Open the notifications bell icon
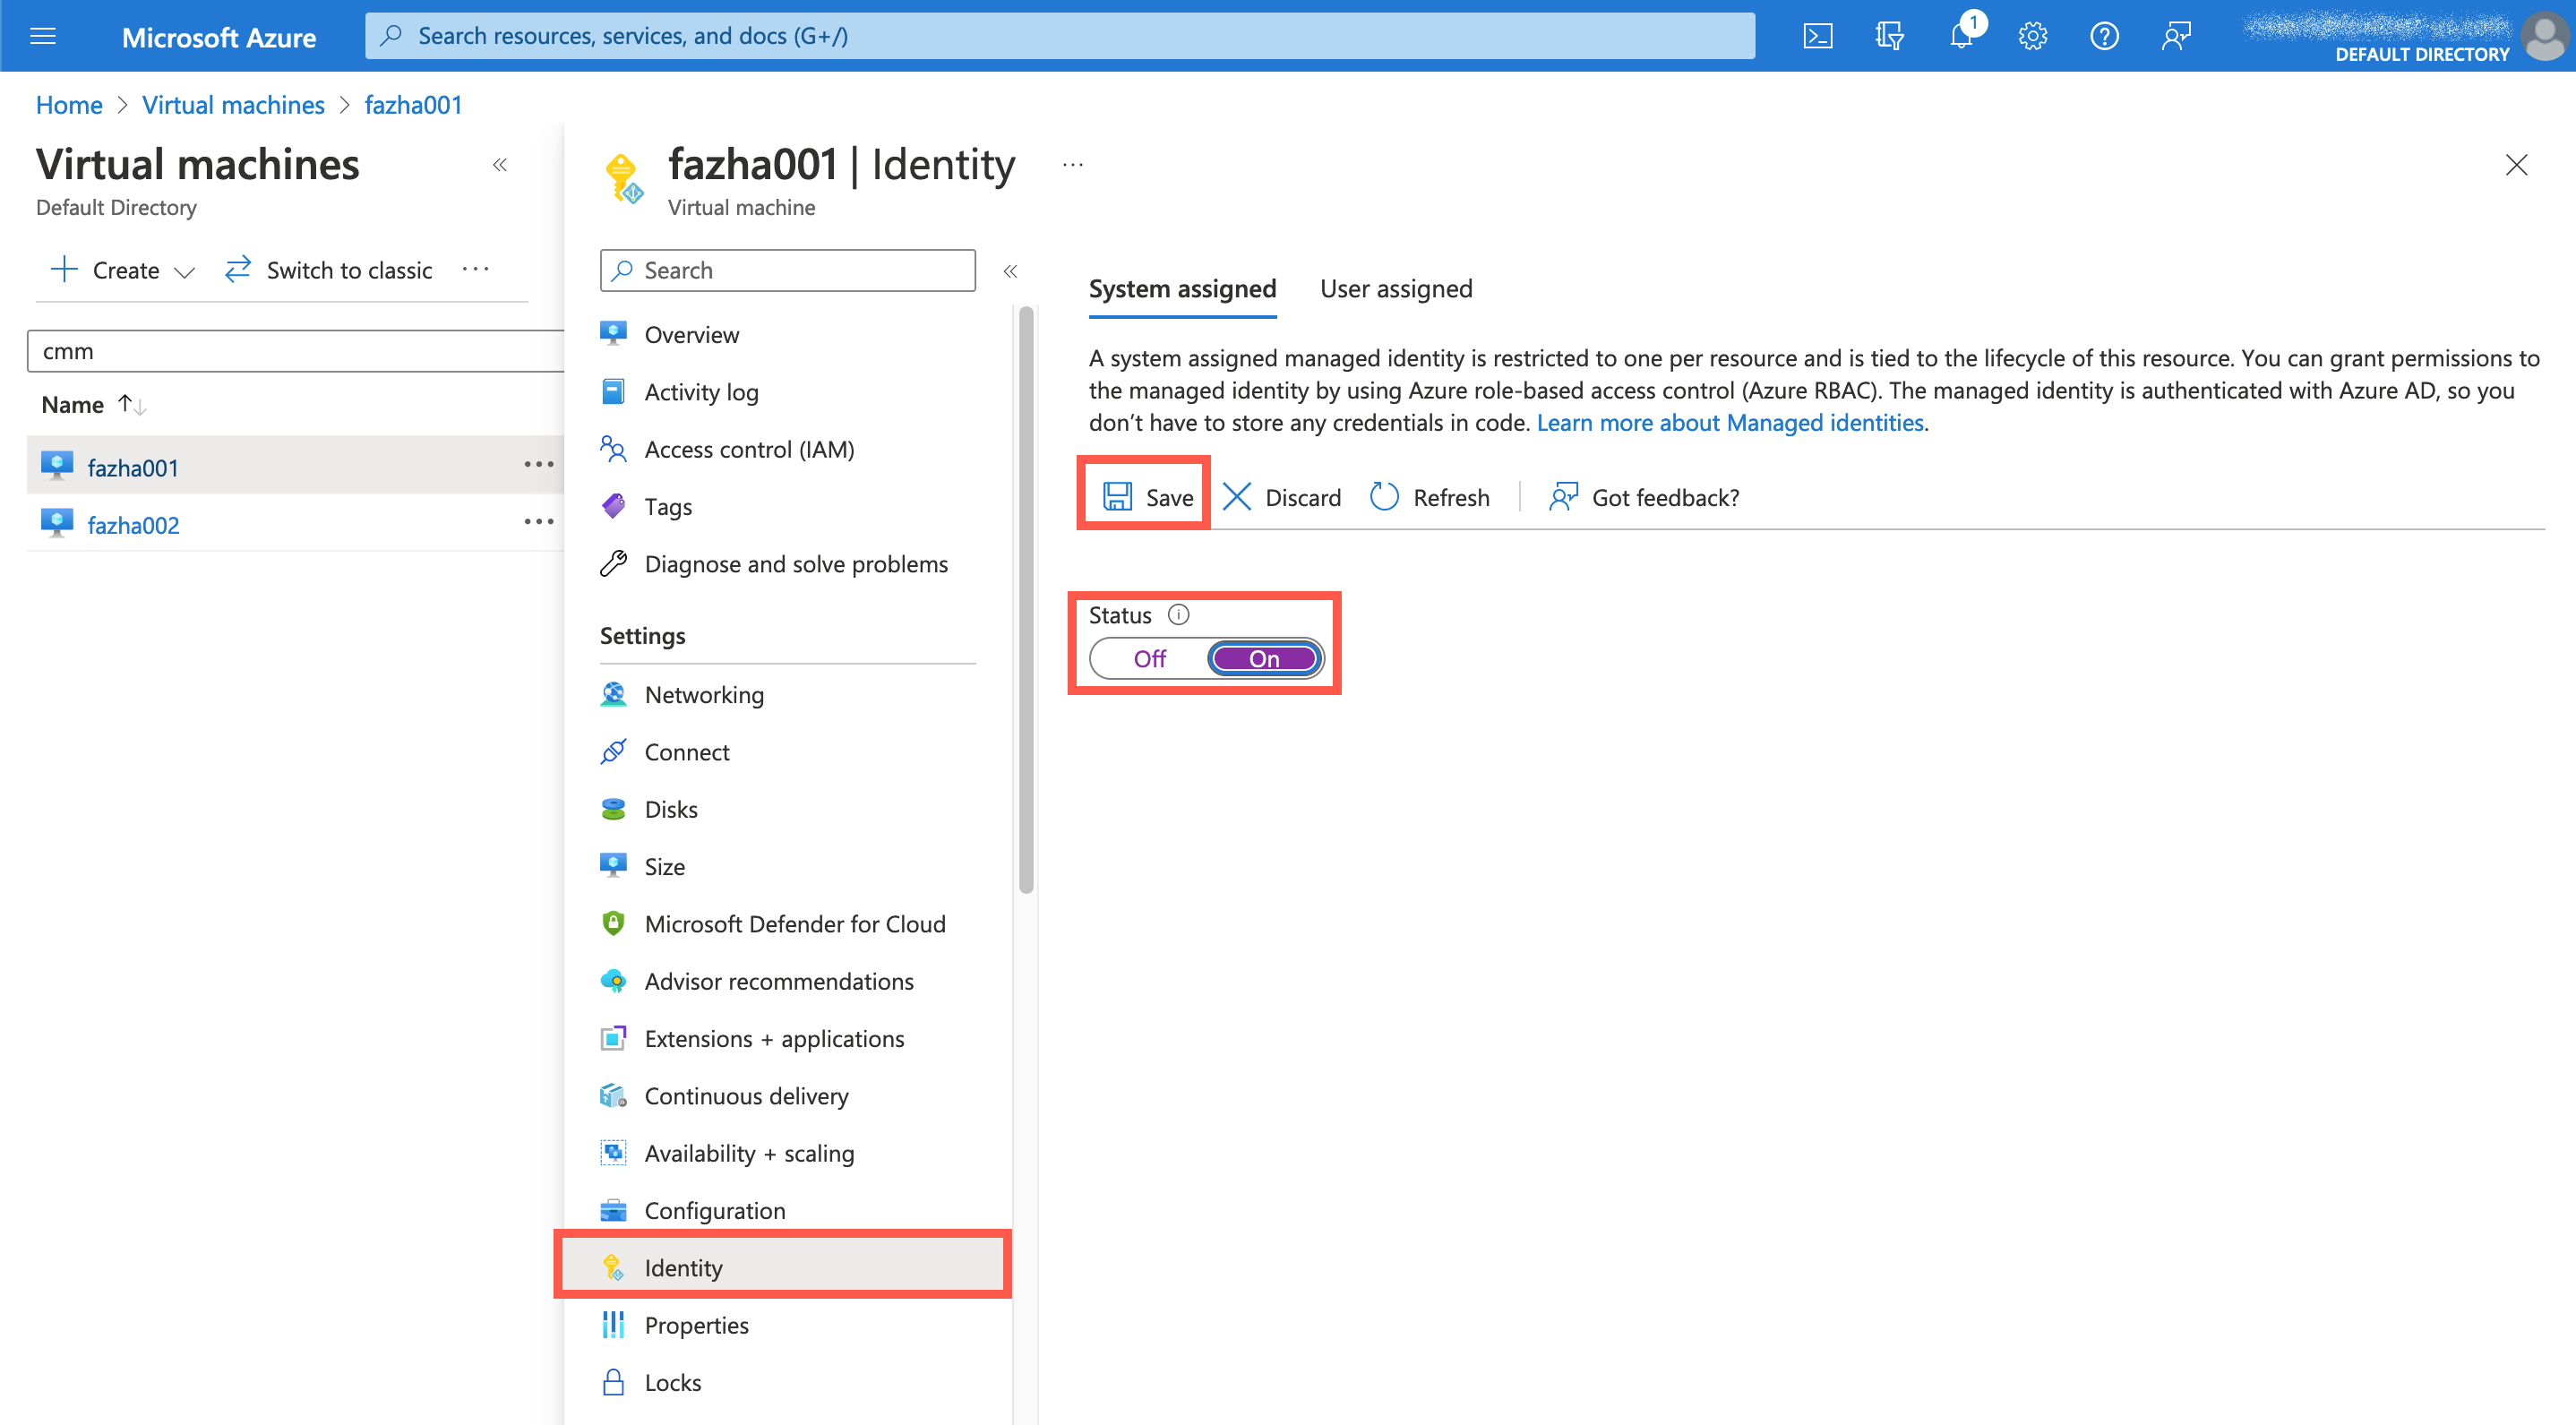Screen dimensions: 2576x1425 [x=1961, y=36]
